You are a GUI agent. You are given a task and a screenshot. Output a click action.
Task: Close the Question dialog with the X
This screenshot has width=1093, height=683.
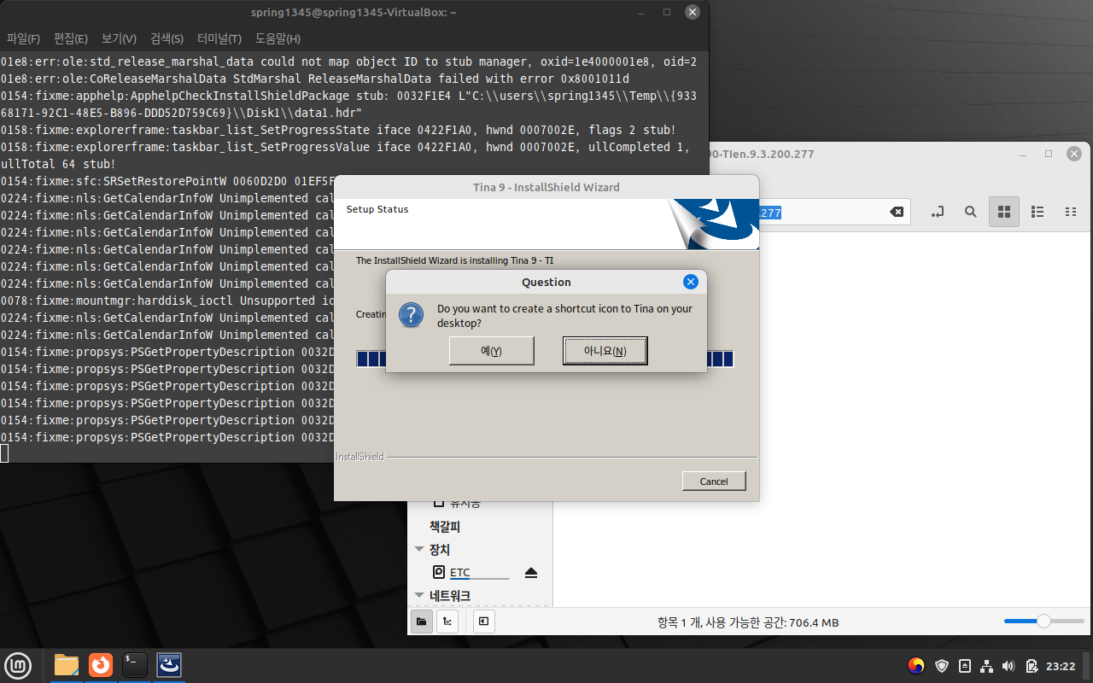tap(691, 282)
